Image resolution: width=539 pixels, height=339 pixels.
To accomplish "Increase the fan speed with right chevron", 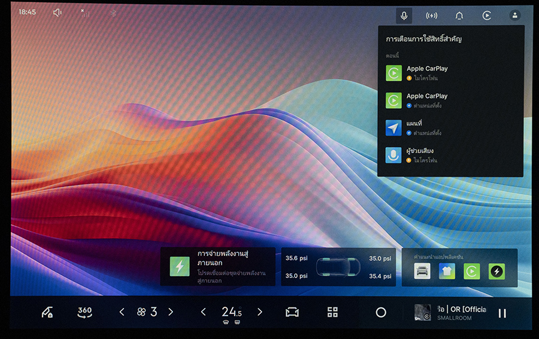I will pyautogui.click(x=171, y=312).
